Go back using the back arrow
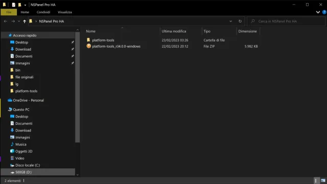This screenshot has width=327, height=184. coord(6,21)
